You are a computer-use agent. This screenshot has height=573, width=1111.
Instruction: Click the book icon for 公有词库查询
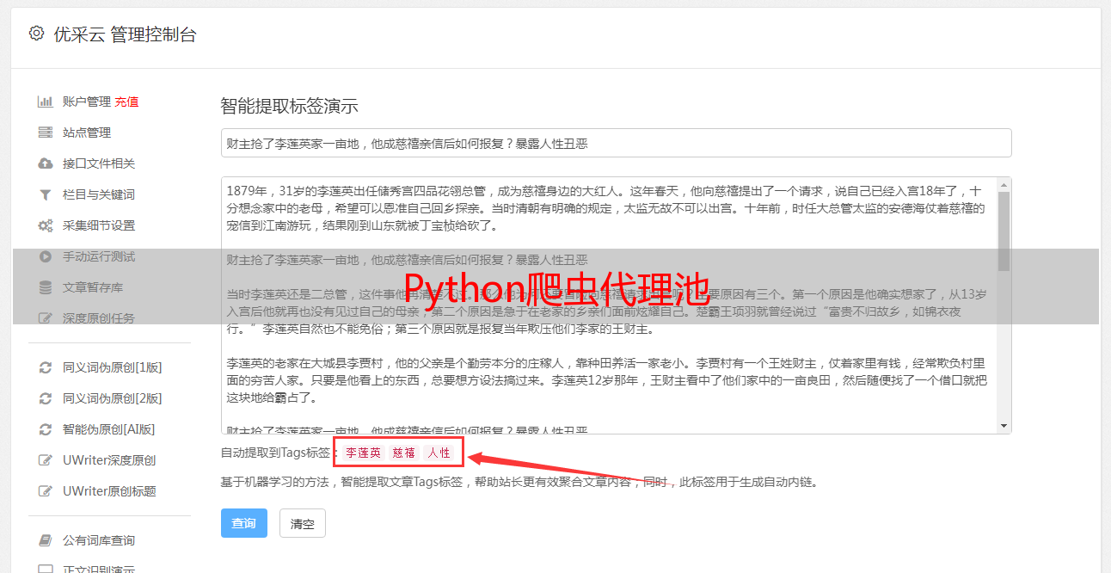pos(46,540)
